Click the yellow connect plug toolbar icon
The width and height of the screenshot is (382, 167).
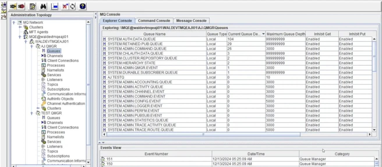point(13,6)
